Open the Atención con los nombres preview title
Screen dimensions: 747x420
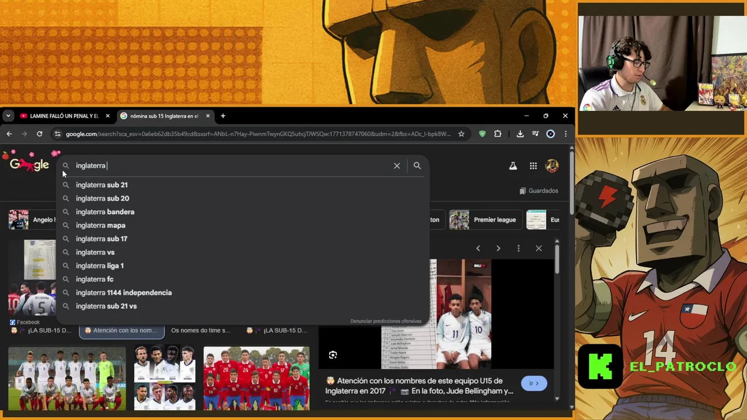point(420,386)
